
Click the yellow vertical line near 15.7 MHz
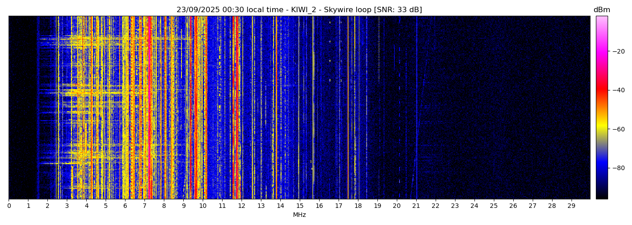tap(313, 108)
